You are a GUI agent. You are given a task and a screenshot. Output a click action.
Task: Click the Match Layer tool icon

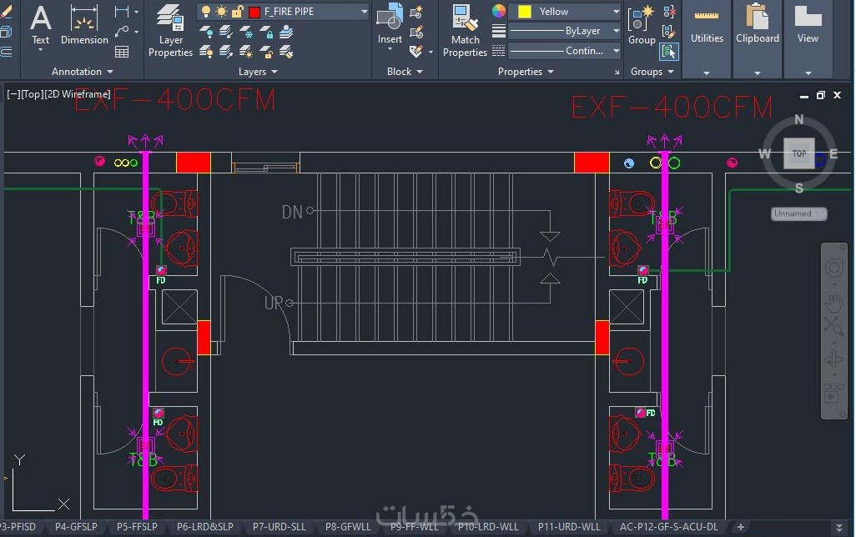286,52
